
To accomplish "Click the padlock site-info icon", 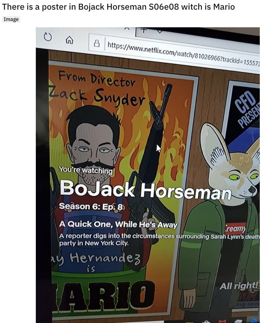I will 97,44.
